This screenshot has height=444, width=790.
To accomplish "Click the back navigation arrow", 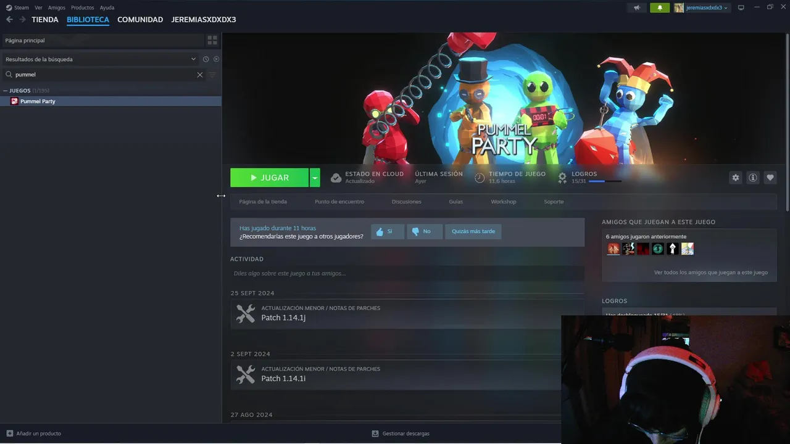I will tap(9, 20).
